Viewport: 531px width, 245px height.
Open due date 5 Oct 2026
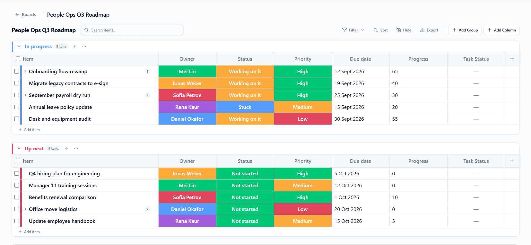361,173
